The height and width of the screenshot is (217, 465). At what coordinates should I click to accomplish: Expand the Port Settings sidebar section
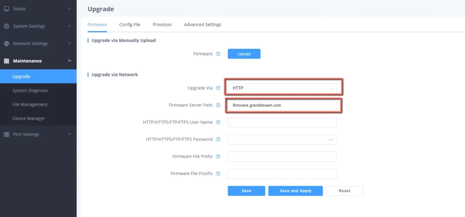pos(38,134)
